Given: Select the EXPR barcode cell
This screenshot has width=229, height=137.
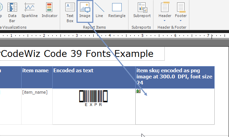Looking at the screenshot, I should point(94,106).
